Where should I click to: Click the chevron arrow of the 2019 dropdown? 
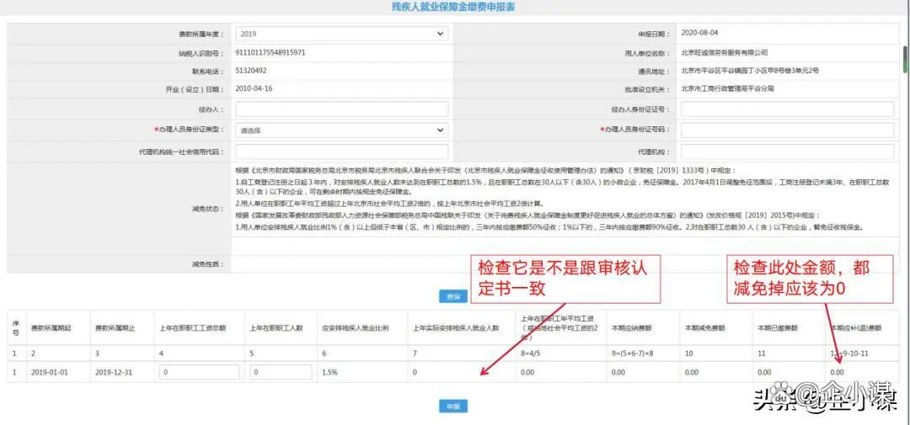441,34
